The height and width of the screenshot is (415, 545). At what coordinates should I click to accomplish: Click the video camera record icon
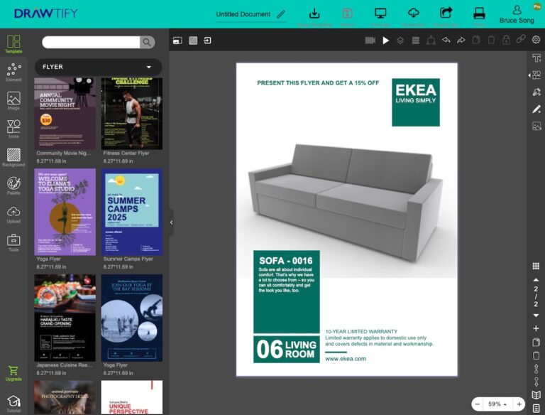370,41
